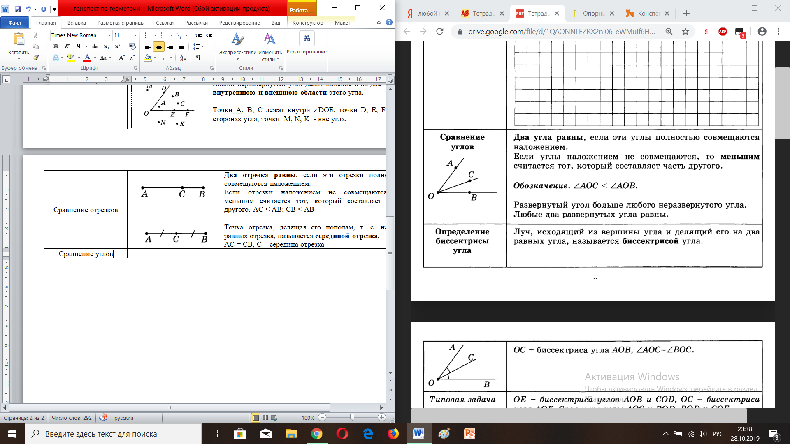
Task: Click the paragraph shading paint bucket
Action: pyautogui.click(x=148, y=58)
